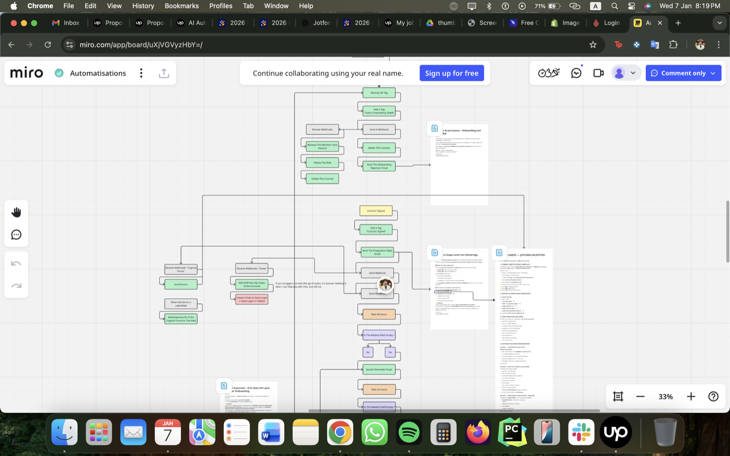Open the Chrome profile avatar
The width and height of the screenshot is (730, 456).
[700, 45]
